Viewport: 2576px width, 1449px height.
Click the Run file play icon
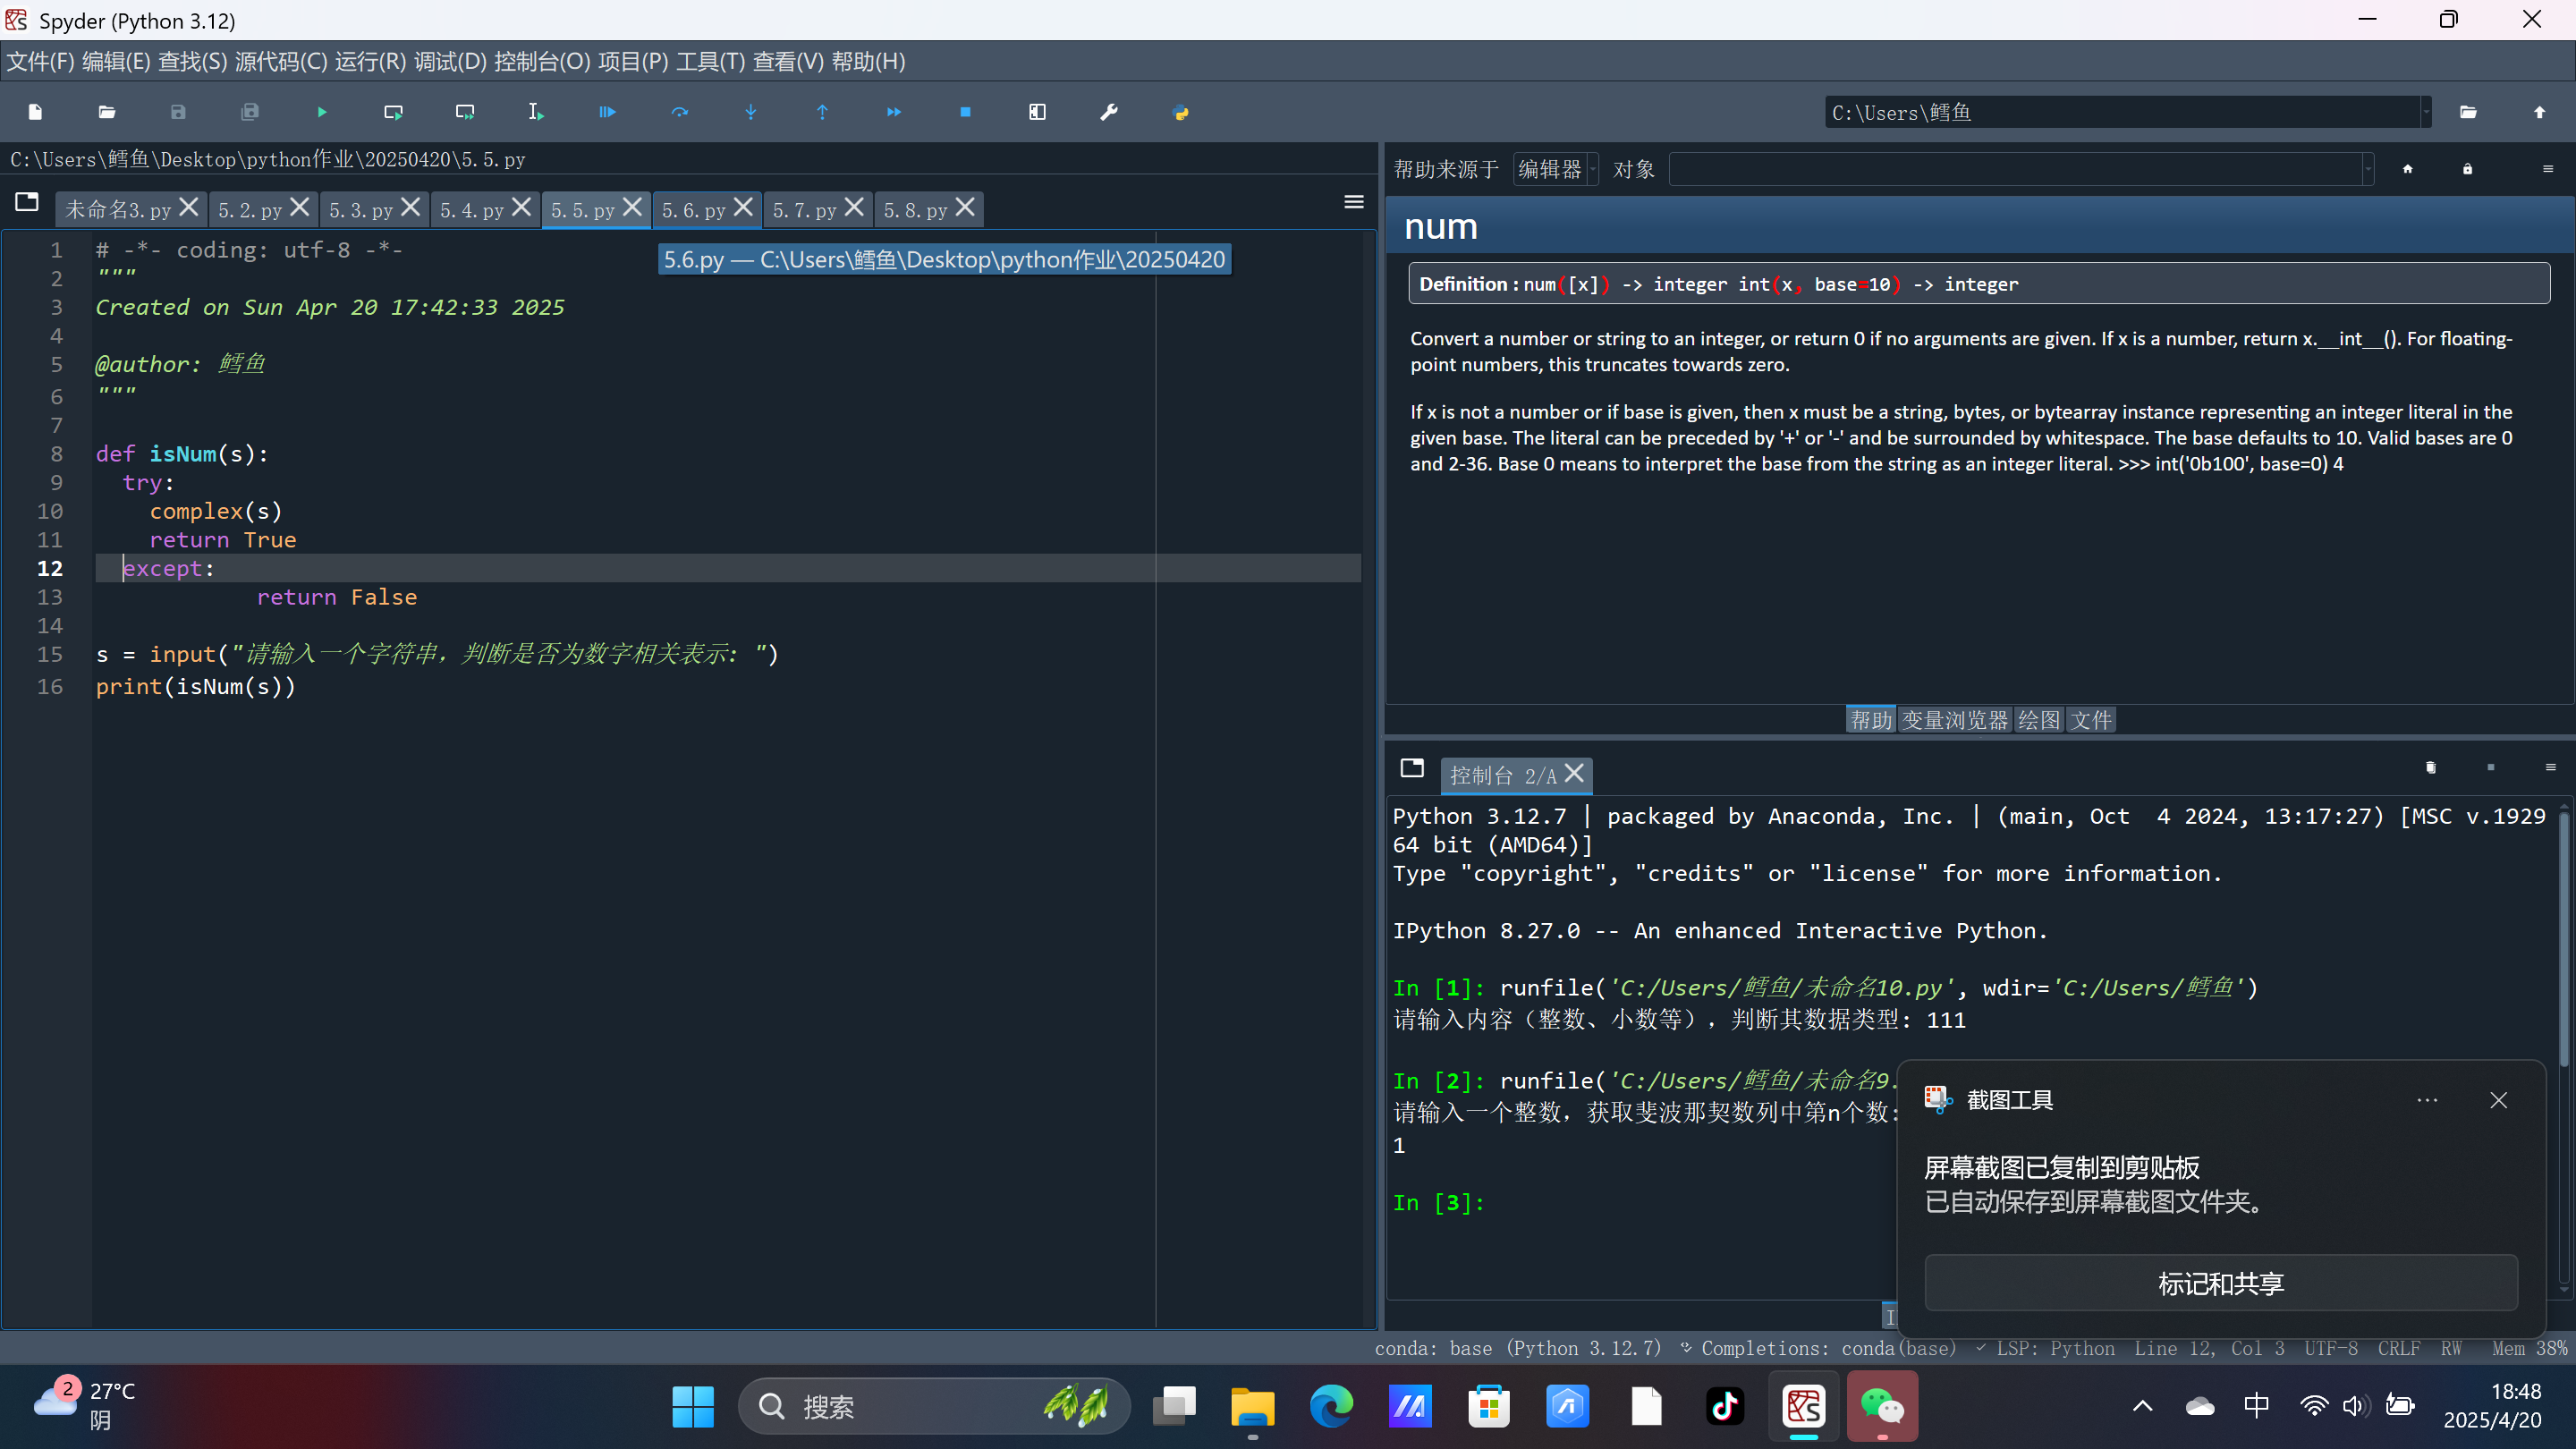321,112
